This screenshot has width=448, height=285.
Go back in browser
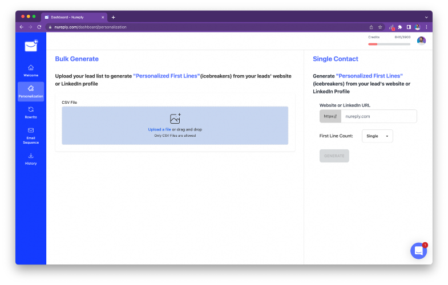(x=22, y=27)
